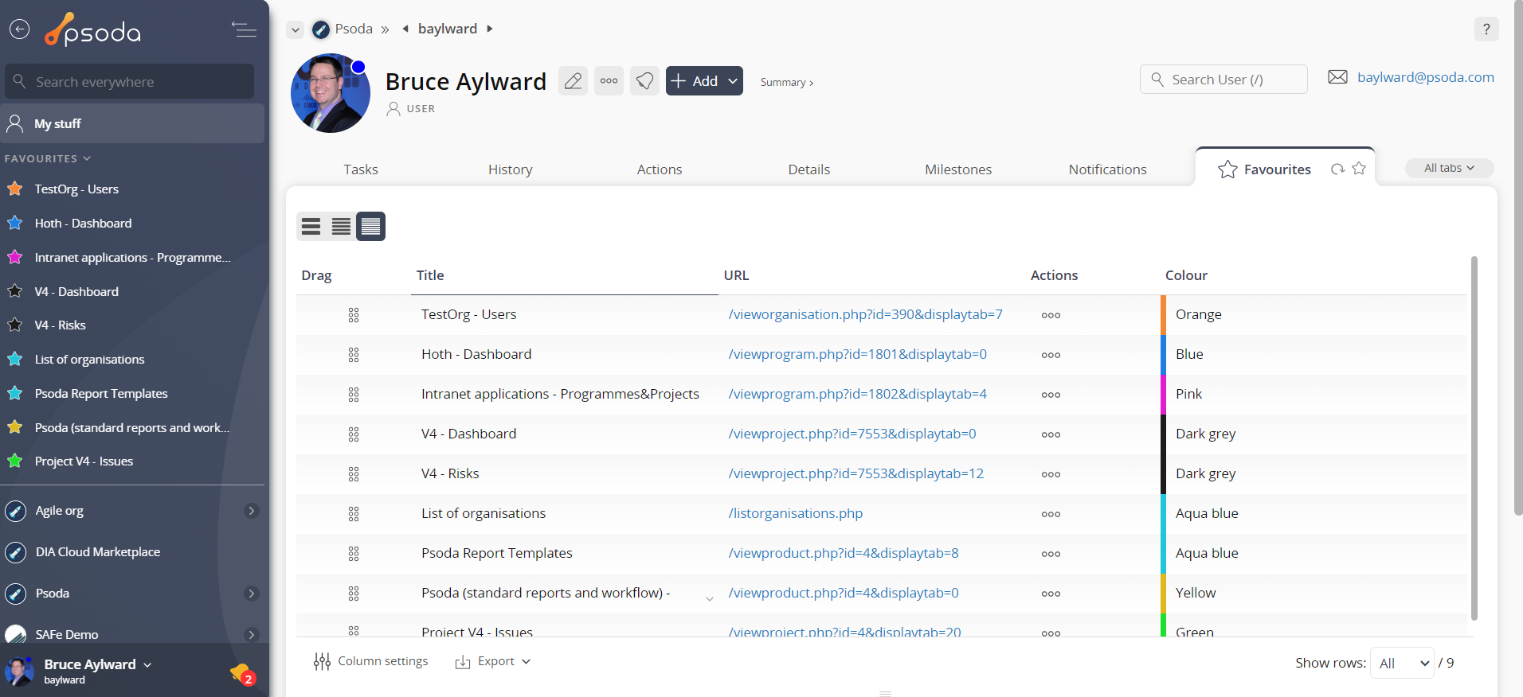This screenshot has height=697, width=1523.
Task: Click the orange star for TestOrg - Users favourite
Action: click(x=14, y=189)
